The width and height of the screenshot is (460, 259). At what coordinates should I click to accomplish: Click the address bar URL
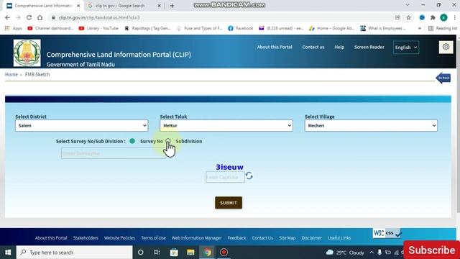[99, 17]
